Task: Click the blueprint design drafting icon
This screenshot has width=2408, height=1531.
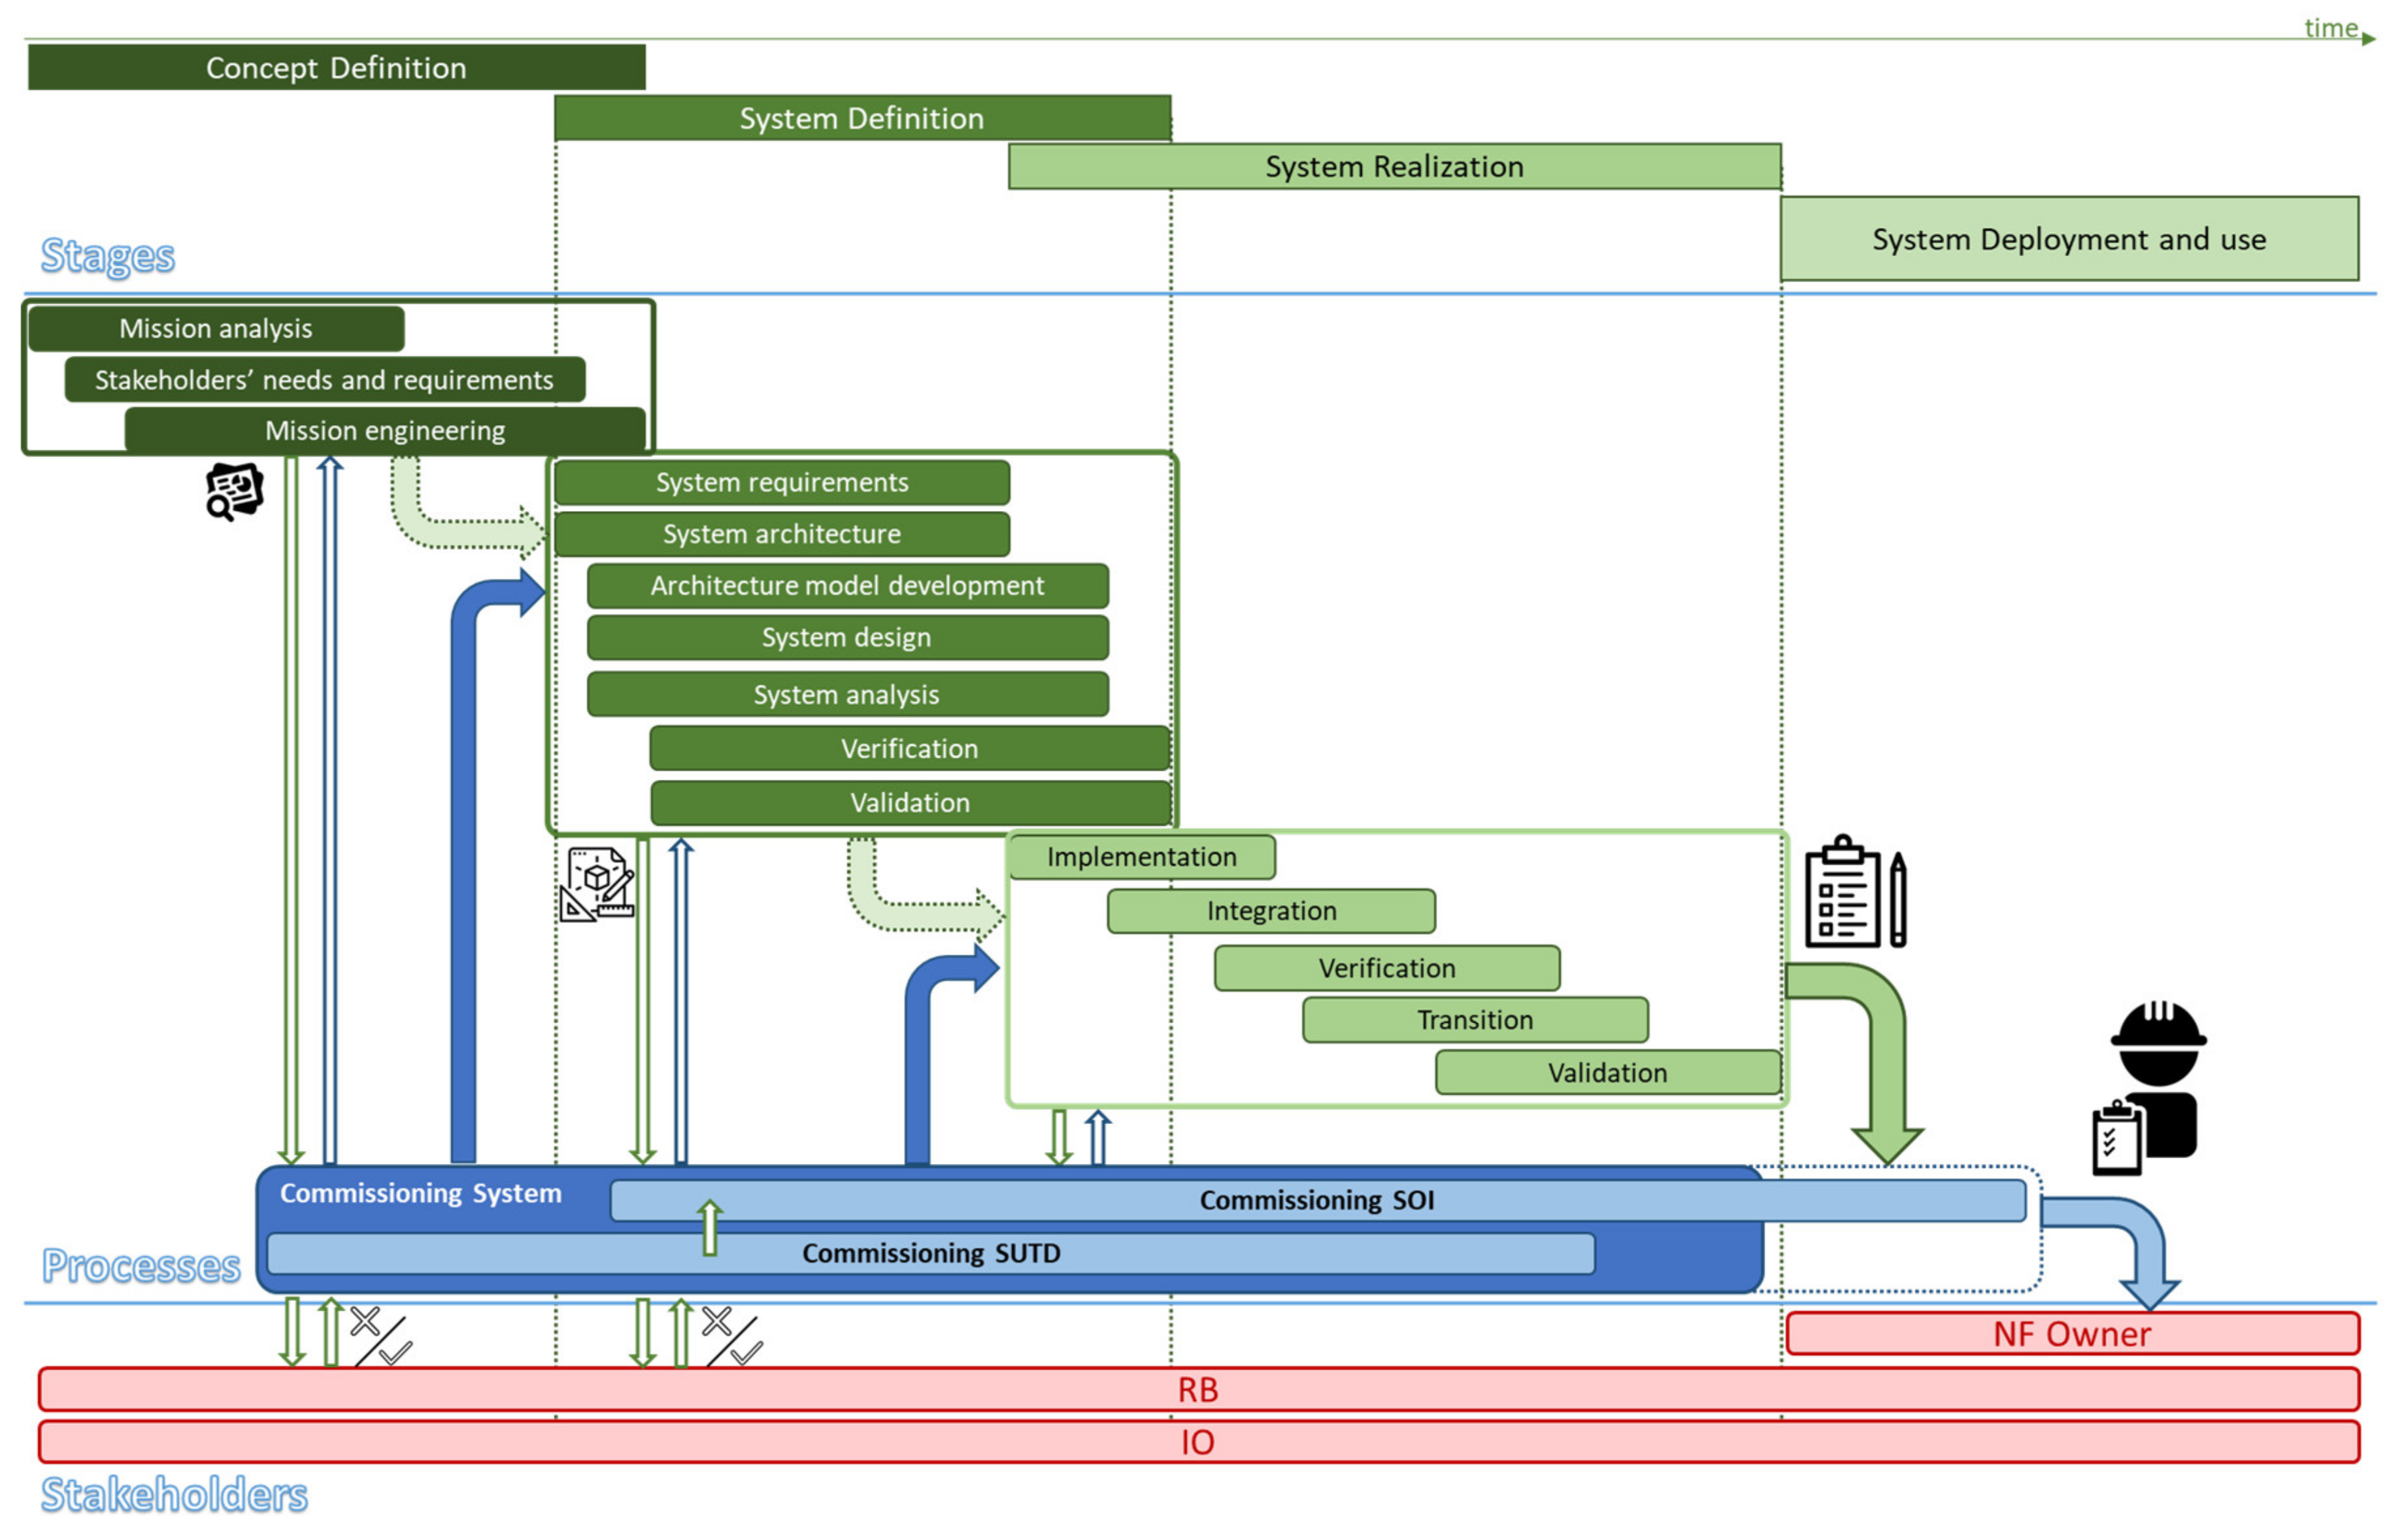Action: point(597,884)
